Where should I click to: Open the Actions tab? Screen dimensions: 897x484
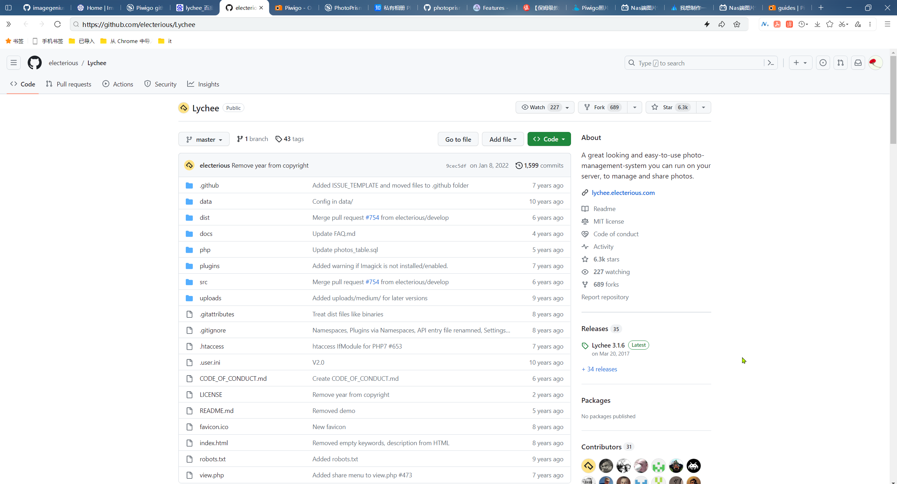[118, 84]
